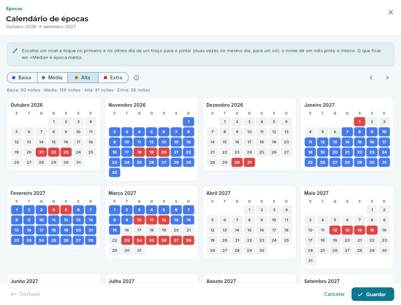Click the Maio 2027 month title
Image resolution: width=401 pixels, height=305 pixels.
[x=316, y=193]
